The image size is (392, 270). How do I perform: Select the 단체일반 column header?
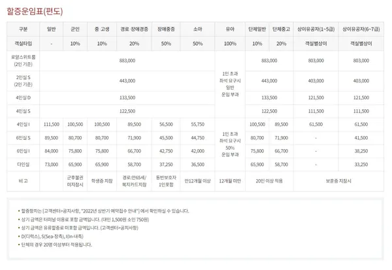(x=257, y=29)
